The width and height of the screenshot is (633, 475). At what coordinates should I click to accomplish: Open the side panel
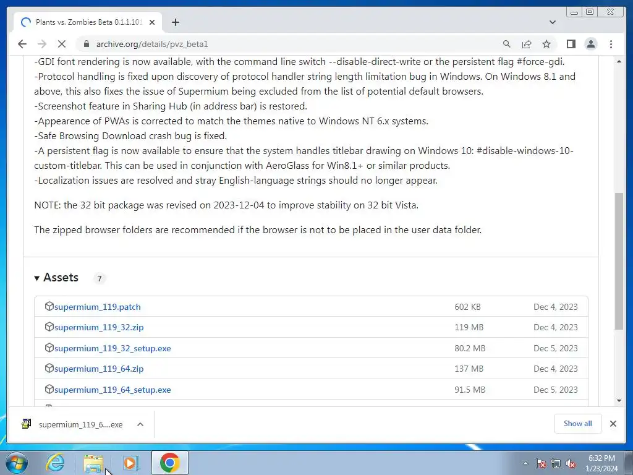571,44
